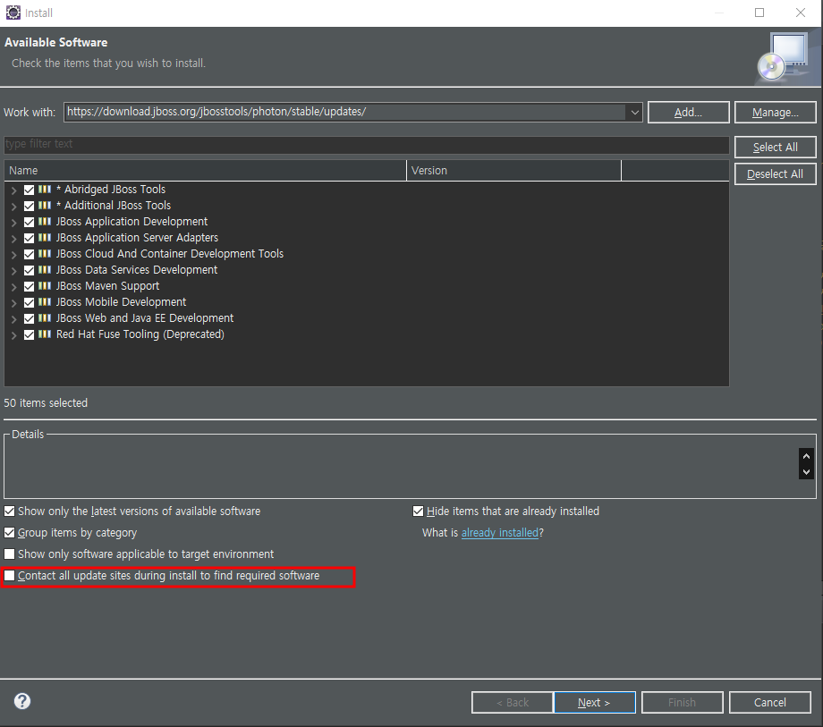Viewport: 823px width, 727px height.
Task: Uncheck JBoss Web and Java EE Development
Action: click(x=29, y=319)
